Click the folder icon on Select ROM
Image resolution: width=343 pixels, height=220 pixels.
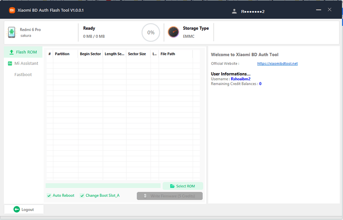pos(172,186)
